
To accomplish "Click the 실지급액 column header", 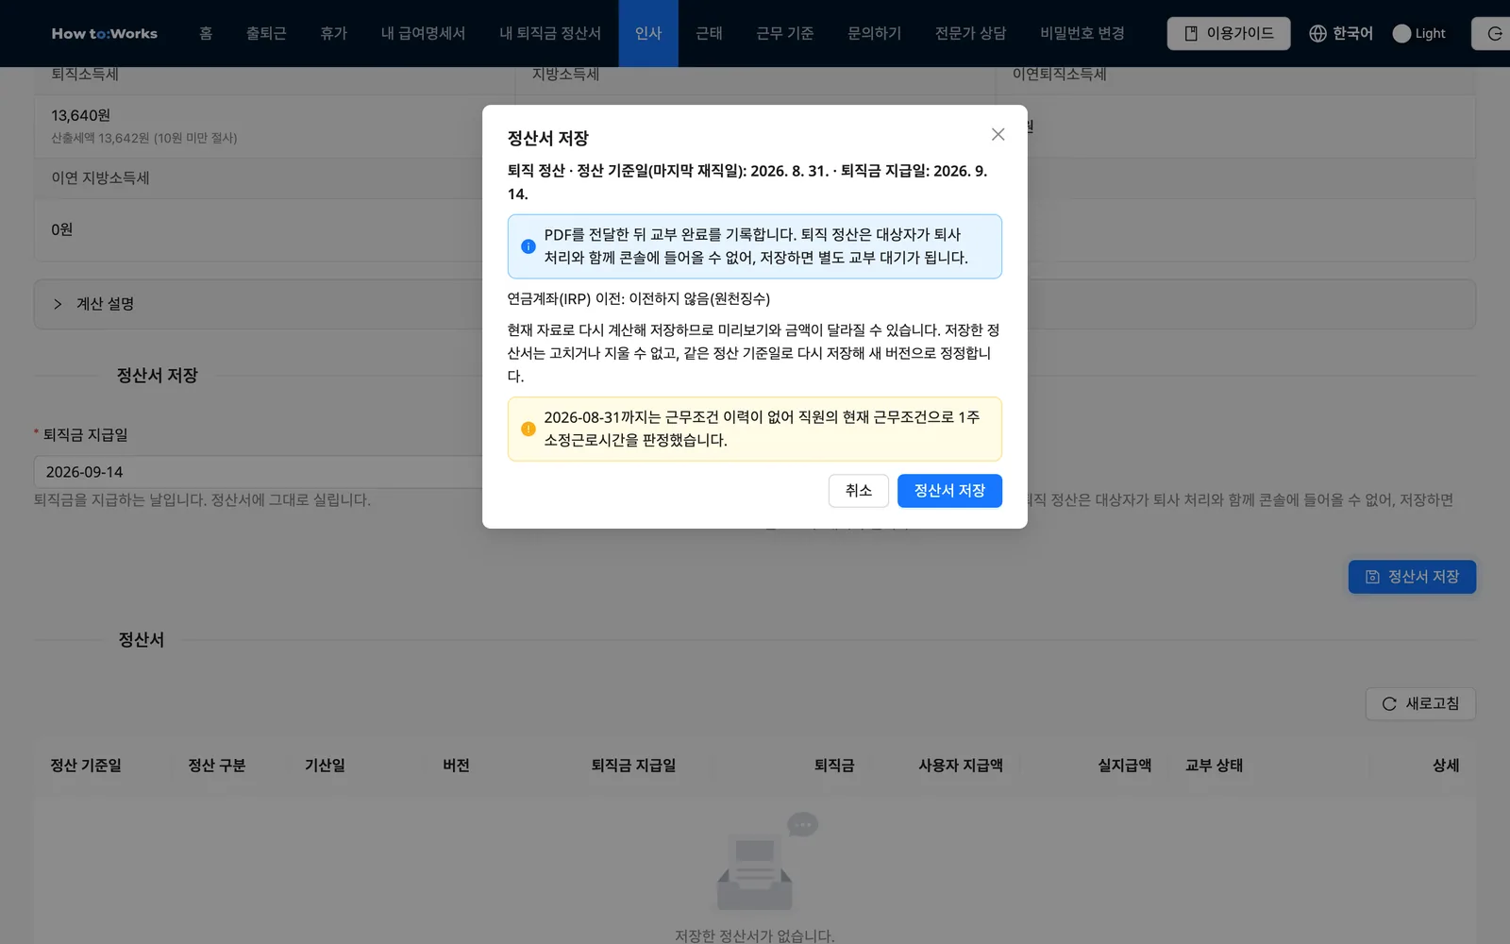I will pyautogui.click(x=1124, y=766).
